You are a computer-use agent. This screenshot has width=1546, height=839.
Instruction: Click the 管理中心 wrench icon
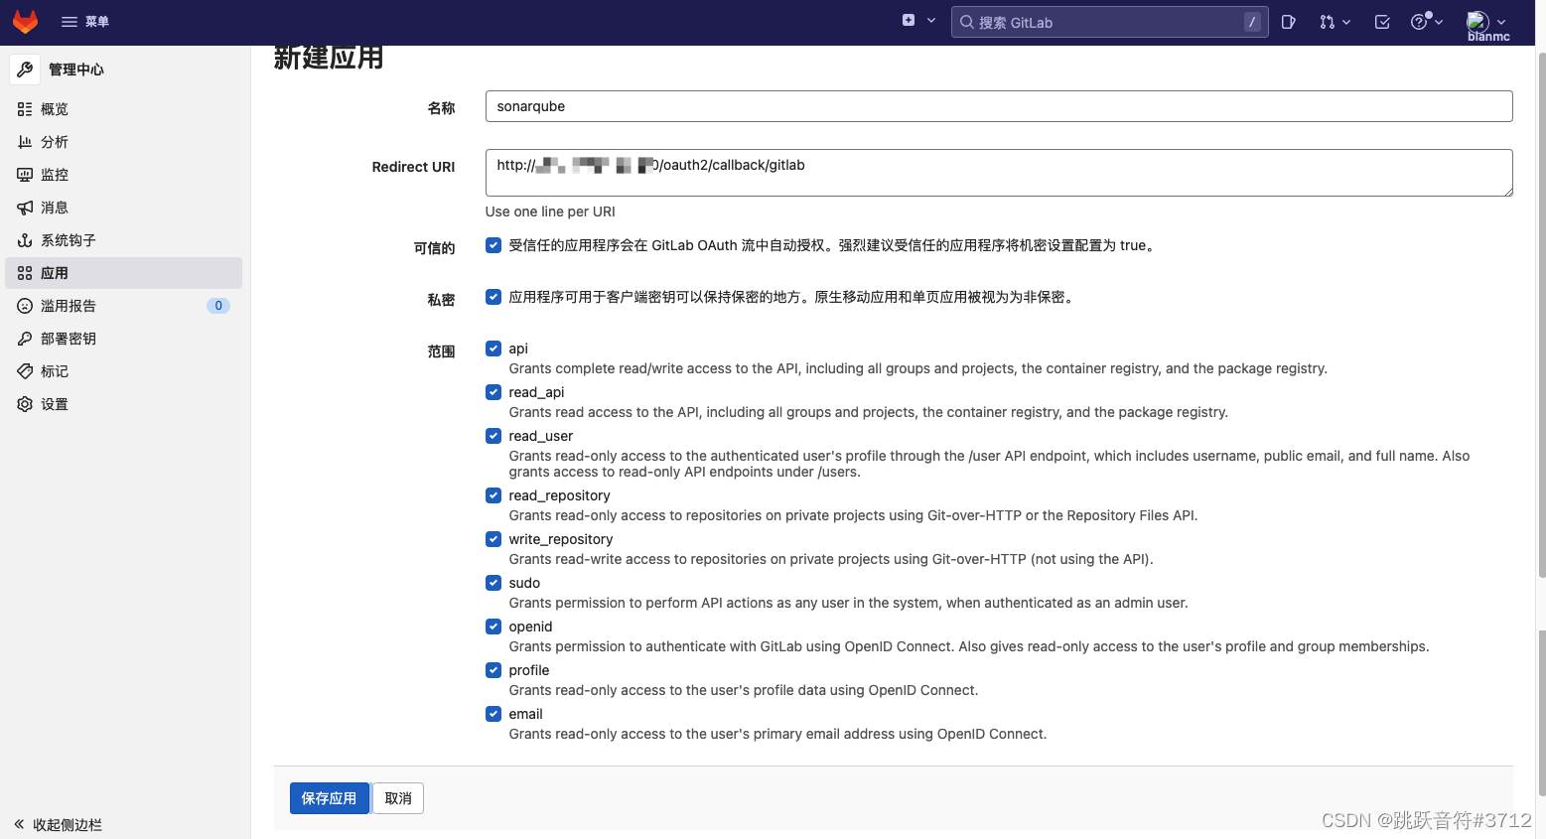(25, 70)
